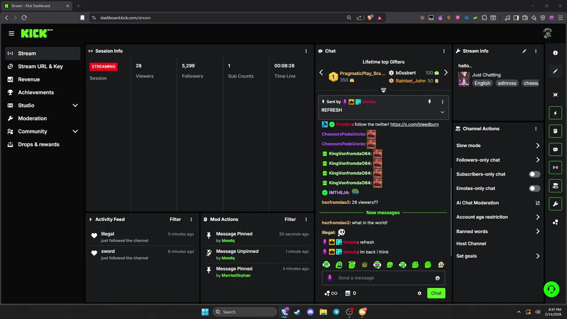The image size is (567, 319).
Task: Click the first frog emote in quick emotes
Action: [326, 265]
